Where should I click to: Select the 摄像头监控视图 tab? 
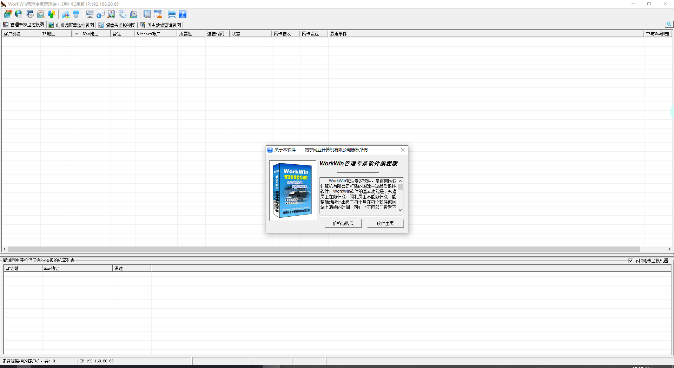[x=117, y=25]
